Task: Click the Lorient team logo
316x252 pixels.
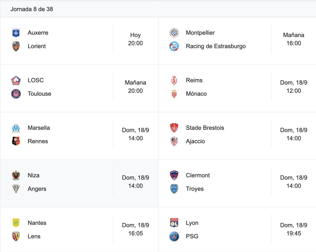Action: [16, 46]
